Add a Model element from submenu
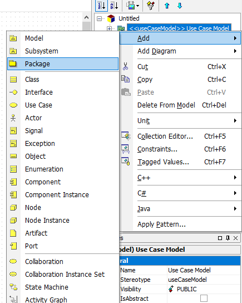The width and height of the screenshot is (242, 303). click(63, 38)
